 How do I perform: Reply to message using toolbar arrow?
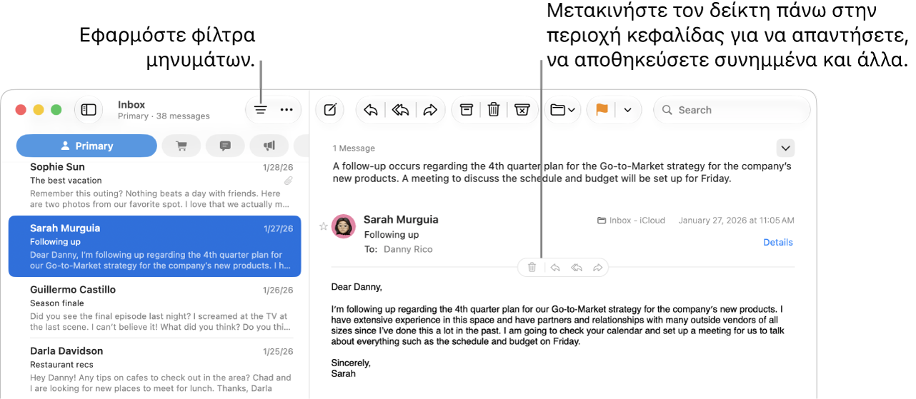(371, 110)
